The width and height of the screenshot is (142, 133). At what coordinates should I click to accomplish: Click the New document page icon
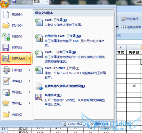(x=6, y=14)
